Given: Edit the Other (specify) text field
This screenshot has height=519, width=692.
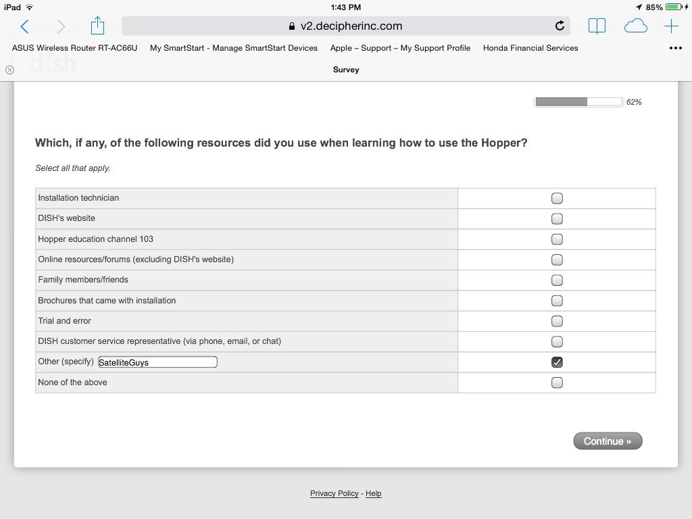Looking at the screenshot, I should (157, 362).
